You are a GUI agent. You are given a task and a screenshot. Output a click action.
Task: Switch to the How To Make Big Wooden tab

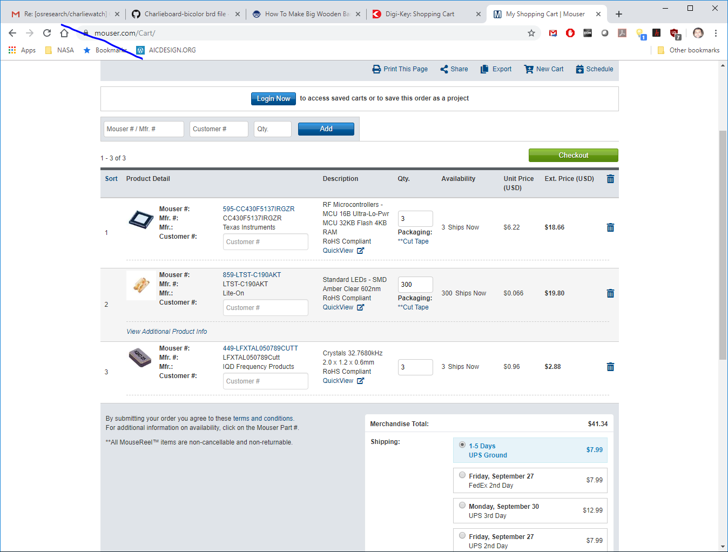tap(306, 14)
